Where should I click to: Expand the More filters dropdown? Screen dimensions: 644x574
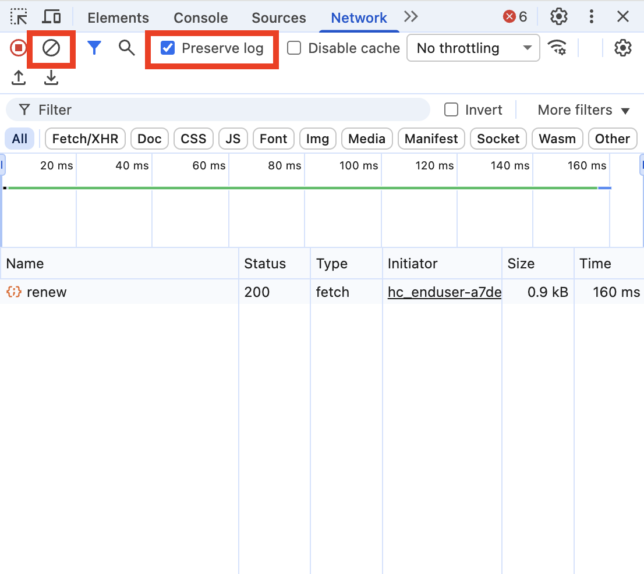point(583,110)
